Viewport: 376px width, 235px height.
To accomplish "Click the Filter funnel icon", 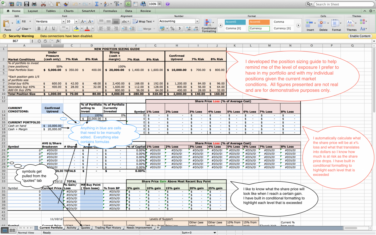I will click(x=116, y=4).
